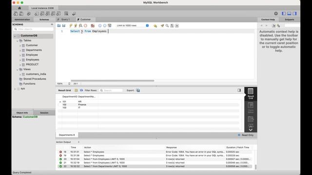
Task: Toggle invisible characters display
Action: pyautogui.click(x=172, y=26)
